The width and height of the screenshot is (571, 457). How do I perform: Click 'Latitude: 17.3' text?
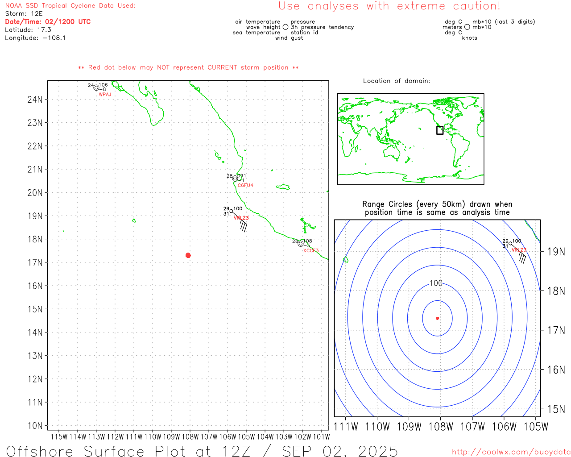pos(28,30)
